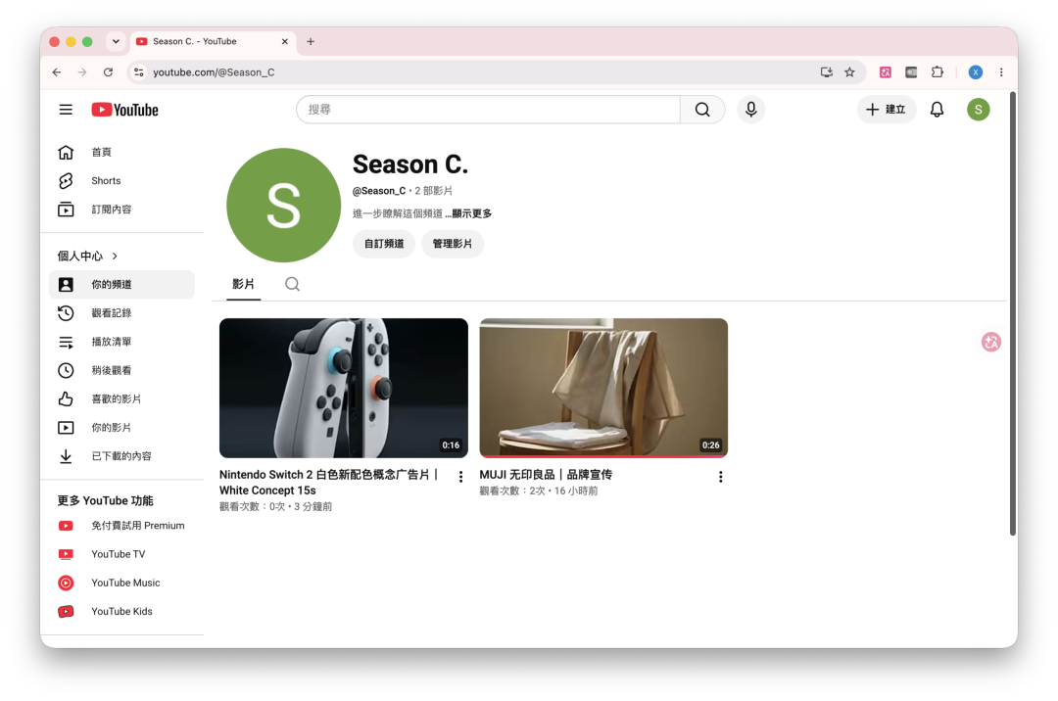This screenshot has width=1058, height=701.
Task: Close the Season C. tab
Action: click(x=285, y=41)
